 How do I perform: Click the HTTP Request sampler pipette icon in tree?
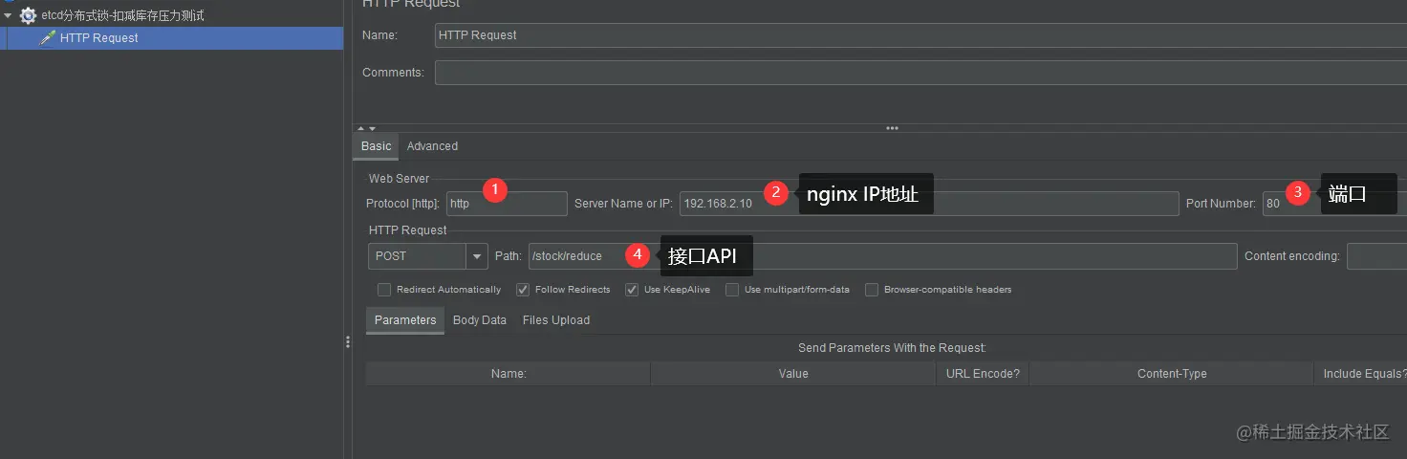point(47,38)
